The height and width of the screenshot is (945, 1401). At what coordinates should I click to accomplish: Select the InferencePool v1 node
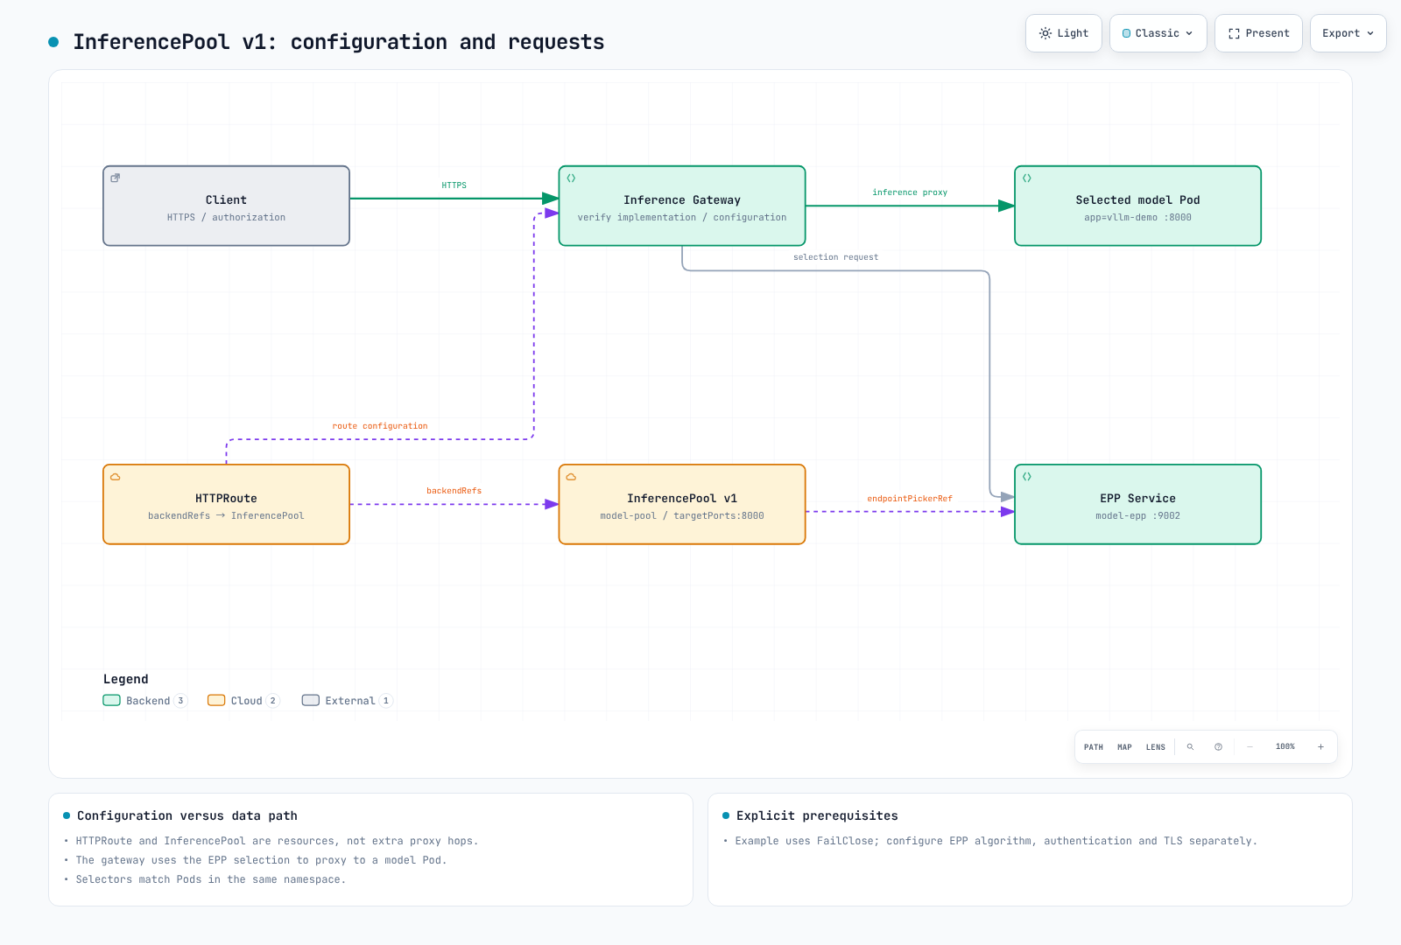coord(682,504)
